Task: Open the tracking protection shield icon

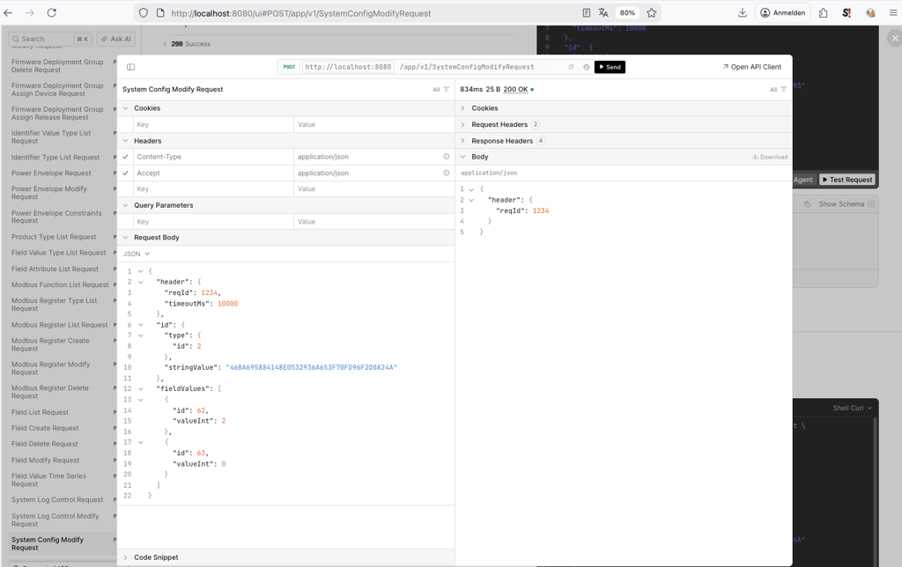Action: point(144,12)
